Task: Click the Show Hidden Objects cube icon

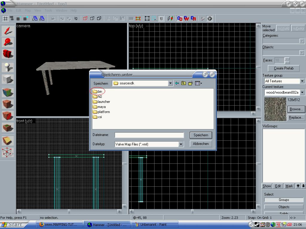Action: (x=99, y=18)
